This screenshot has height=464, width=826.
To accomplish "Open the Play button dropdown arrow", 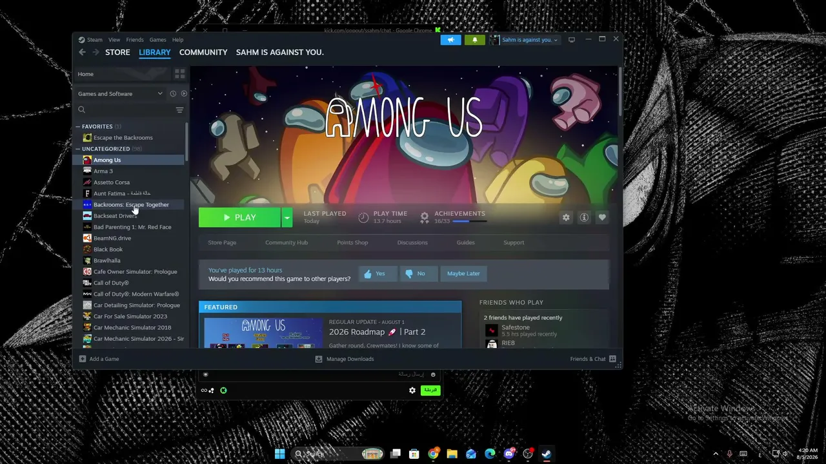I will (x=287, y=218).
